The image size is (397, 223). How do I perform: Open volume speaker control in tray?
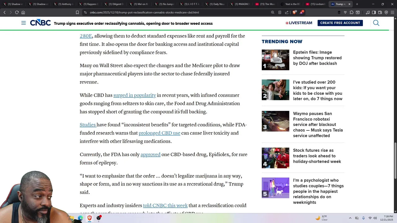(x=375, y=218)
